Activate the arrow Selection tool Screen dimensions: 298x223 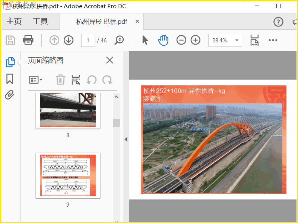(145, 40)
